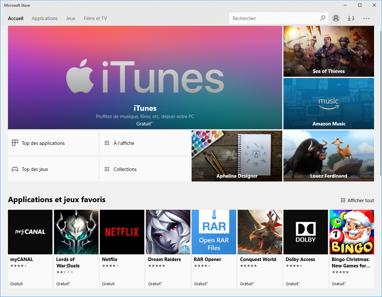Image resolution: width=382 pixels, height=297 pixels.
Task: Click the Conquest World title text
Action: pos(258,259)
